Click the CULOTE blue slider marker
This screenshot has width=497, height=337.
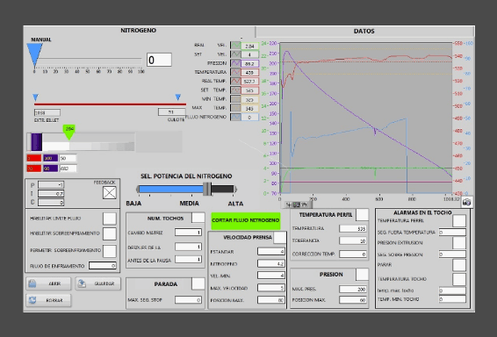178,97
